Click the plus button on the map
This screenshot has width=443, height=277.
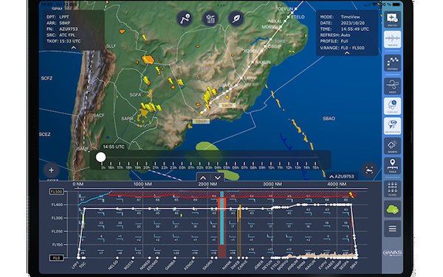[52, 170]
